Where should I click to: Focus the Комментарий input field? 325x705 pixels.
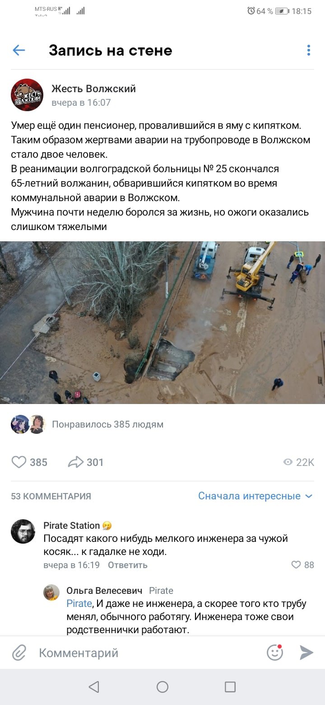click(149, 653)
